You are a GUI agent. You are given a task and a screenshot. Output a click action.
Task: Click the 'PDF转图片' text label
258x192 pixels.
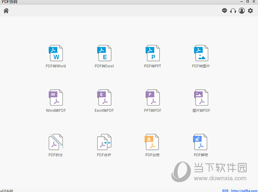(201, 66)
